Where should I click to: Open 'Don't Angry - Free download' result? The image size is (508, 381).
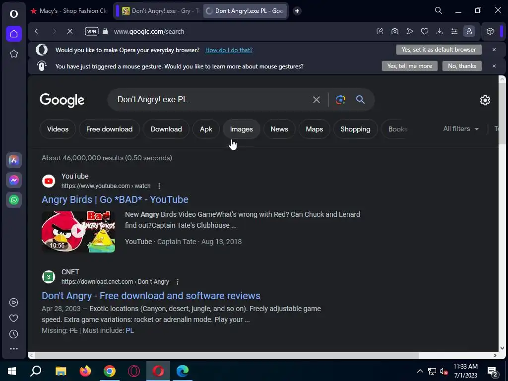click(x=151, y=296)
